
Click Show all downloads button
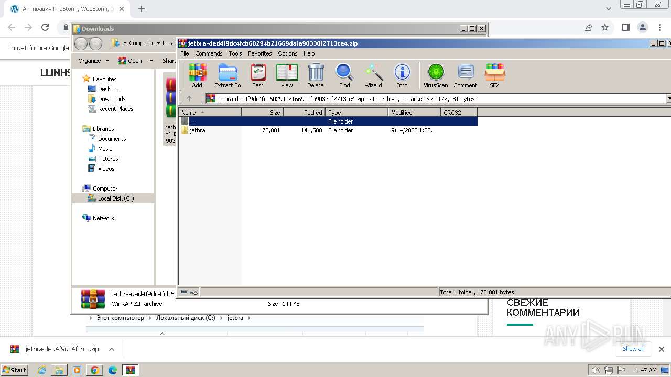633,349
